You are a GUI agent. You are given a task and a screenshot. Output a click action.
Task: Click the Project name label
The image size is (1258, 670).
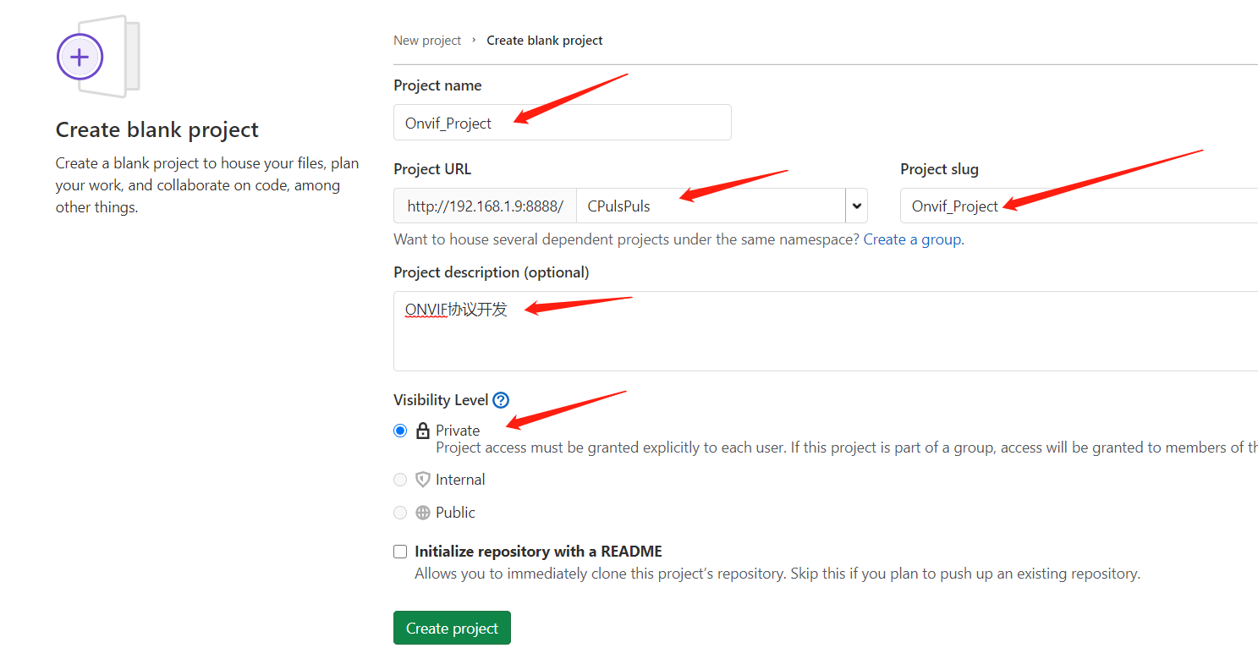pyautogui.click(x=437, y=85)
